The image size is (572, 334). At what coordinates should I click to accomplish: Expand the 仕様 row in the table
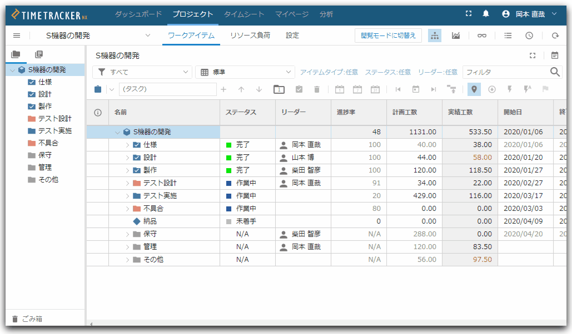[x=127, y=145]
